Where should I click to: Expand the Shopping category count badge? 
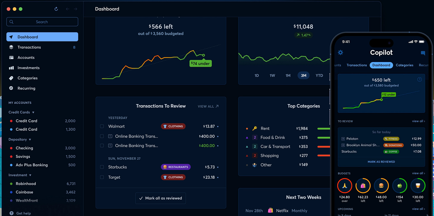pyautogui.click(x=255, y=155)
